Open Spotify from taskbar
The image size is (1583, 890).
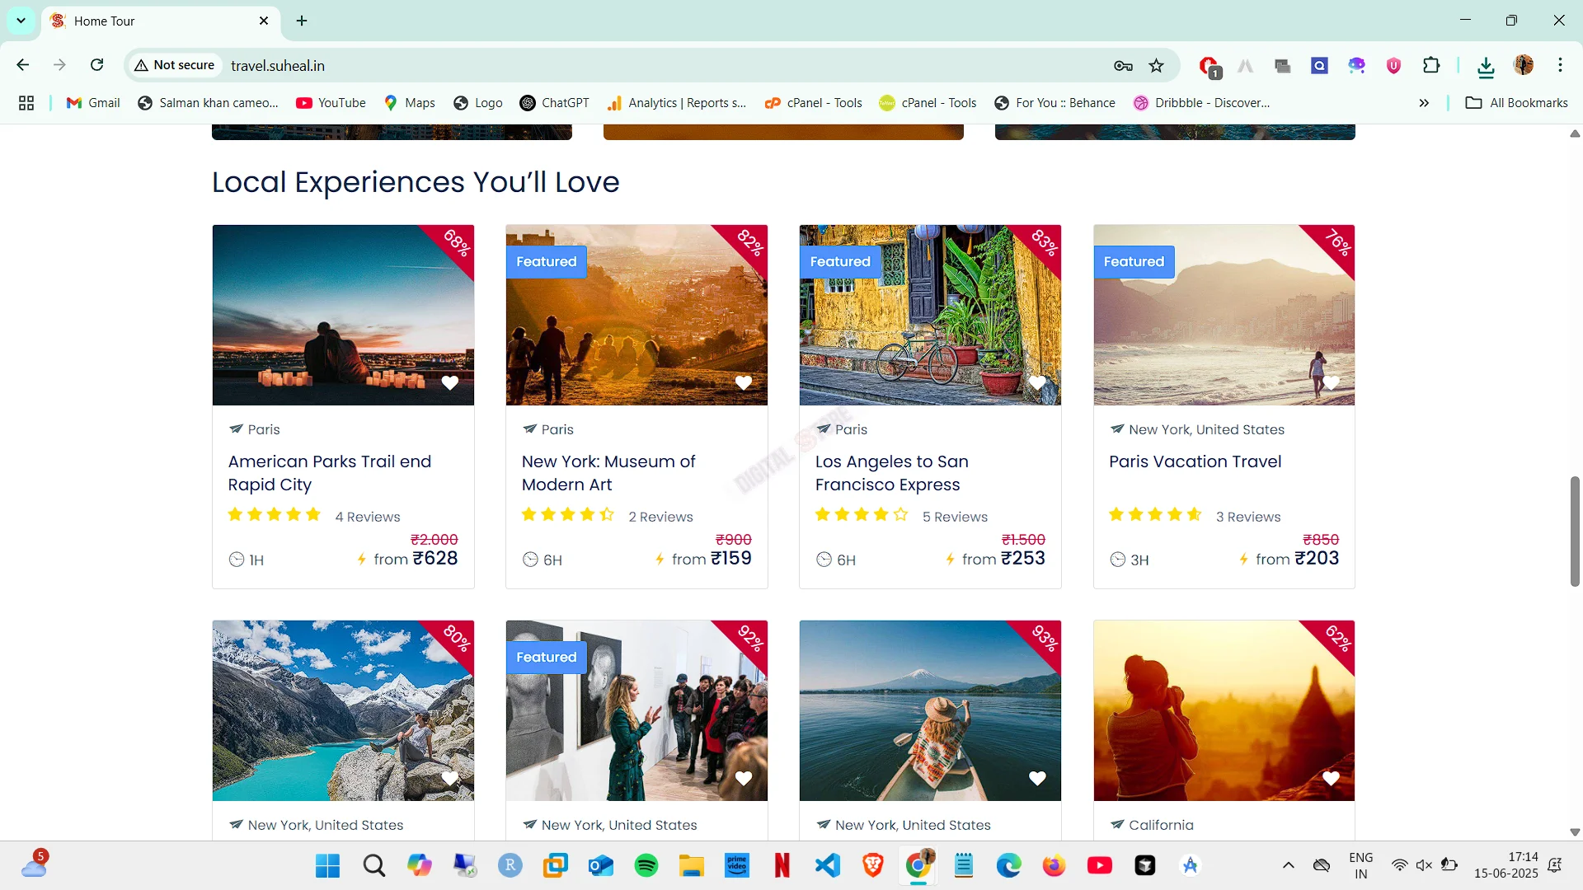[646, 865]
